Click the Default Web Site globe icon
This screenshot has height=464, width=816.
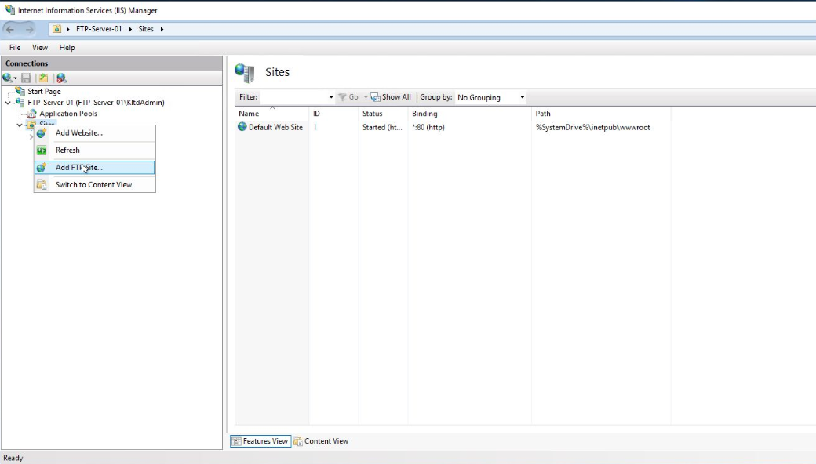click(x=242, y=127)
